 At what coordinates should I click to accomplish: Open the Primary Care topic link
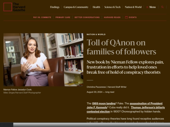click(63, 17)
